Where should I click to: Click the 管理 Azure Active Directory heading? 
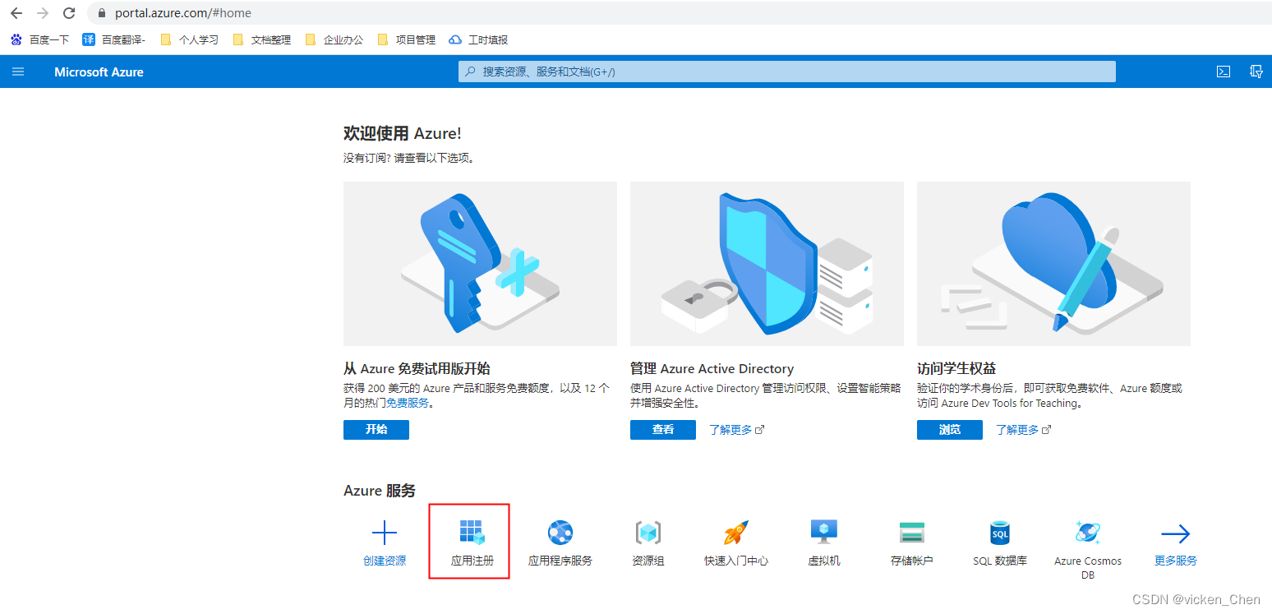pyautogui.click(x=712, y=369)
